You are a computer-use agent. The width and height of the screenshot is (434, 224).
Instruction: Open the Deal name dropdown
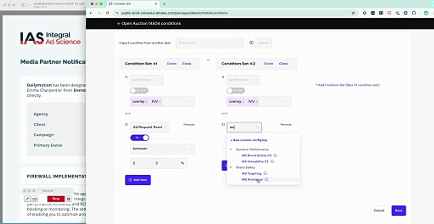pos(210,43)
